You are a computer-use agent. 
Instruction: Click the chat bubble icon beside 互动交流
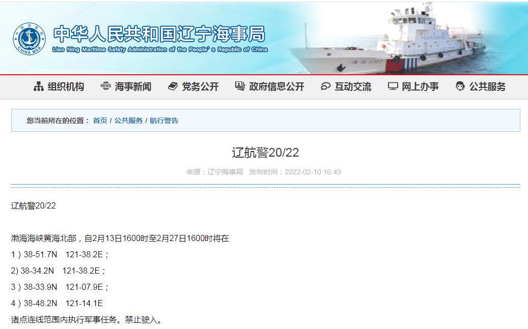[x=326, y=86]
